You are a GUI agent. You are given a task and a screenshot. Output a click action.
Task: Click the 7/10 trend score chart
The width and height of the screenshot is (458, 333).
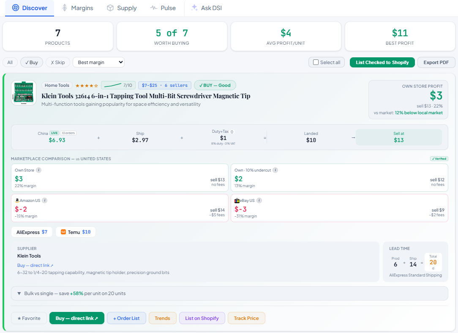pyautogui.click(x=118, y=86)
